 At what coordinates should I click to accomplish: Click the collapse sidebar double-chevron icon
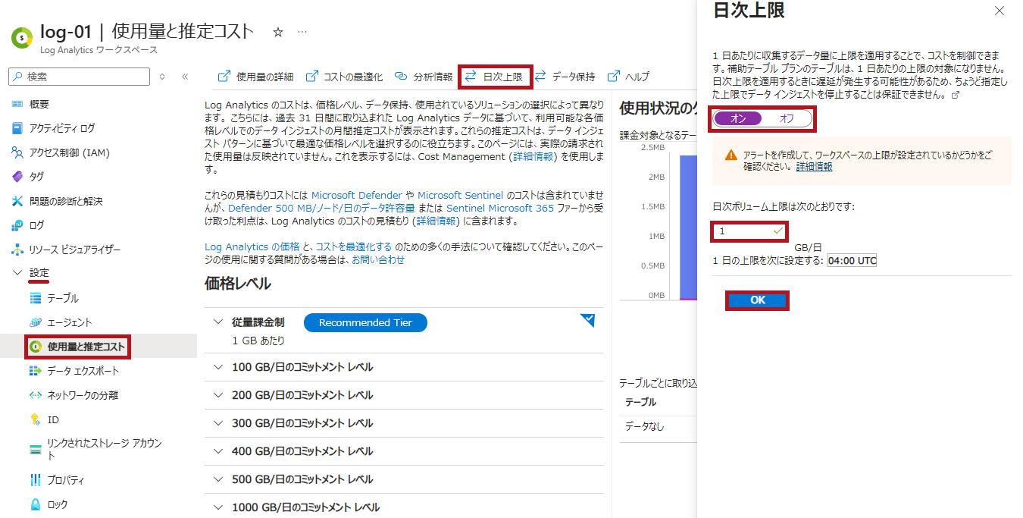click(185, 77)
